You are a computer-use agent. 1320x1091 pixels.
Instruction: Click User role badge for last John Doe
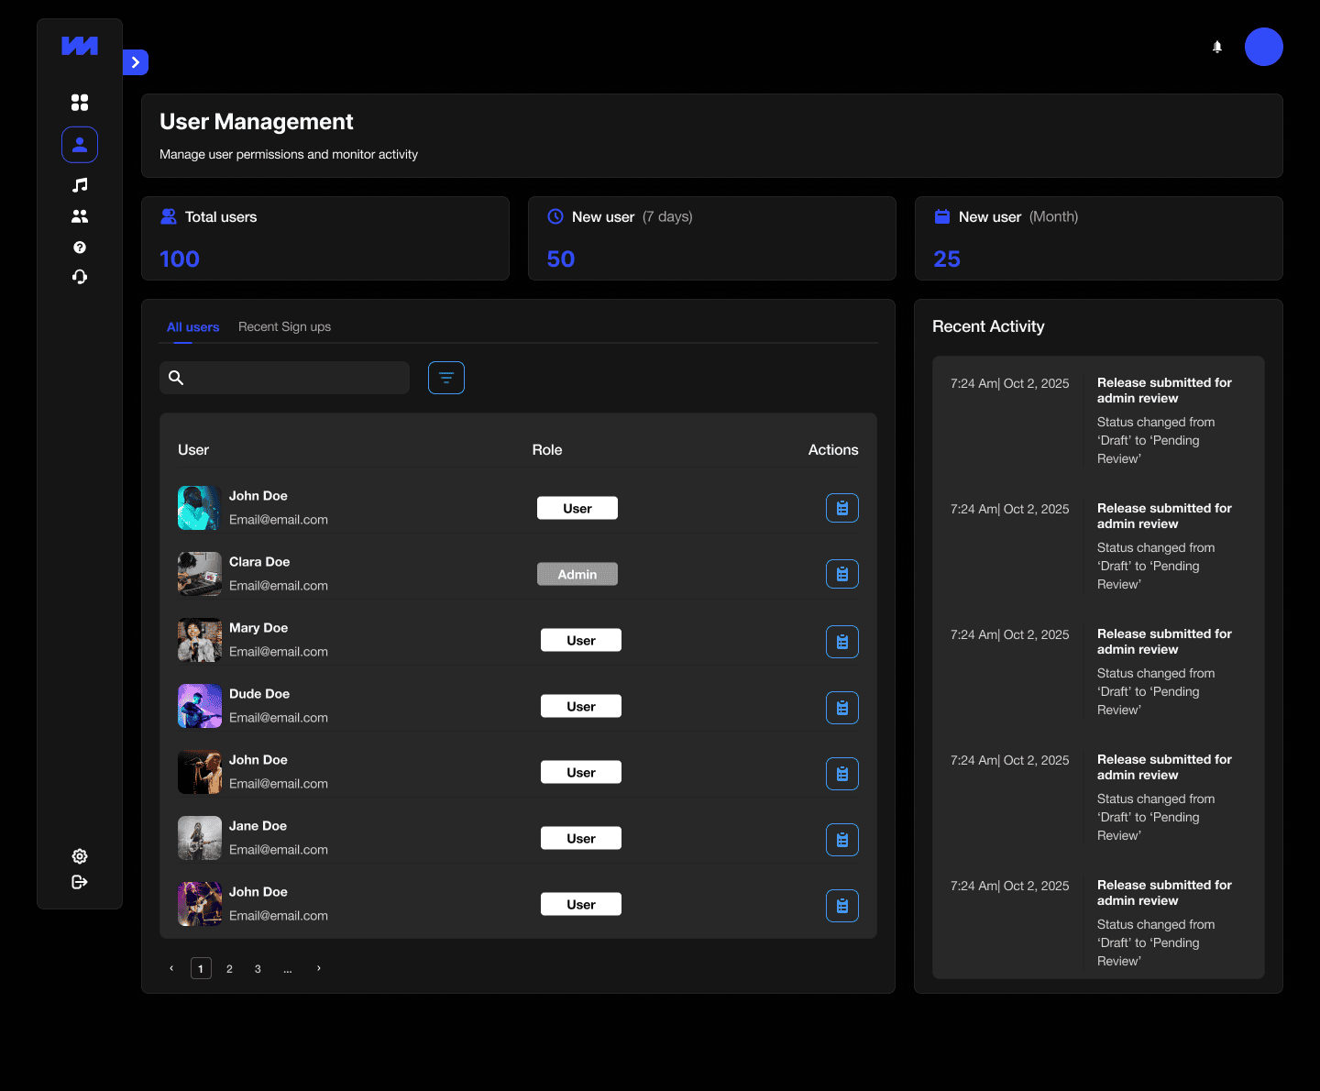coord(581,904)
